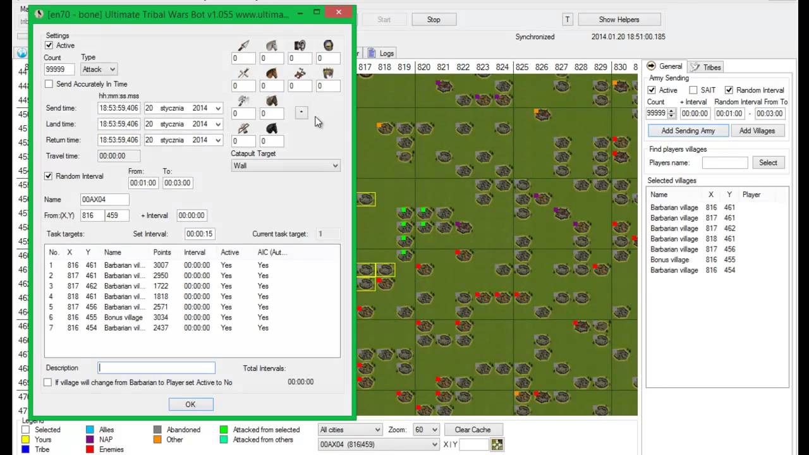This screenshot has height=455, width=809.
Task: Click the brown horse cavalry icon
Action: [x=271, y=73]
